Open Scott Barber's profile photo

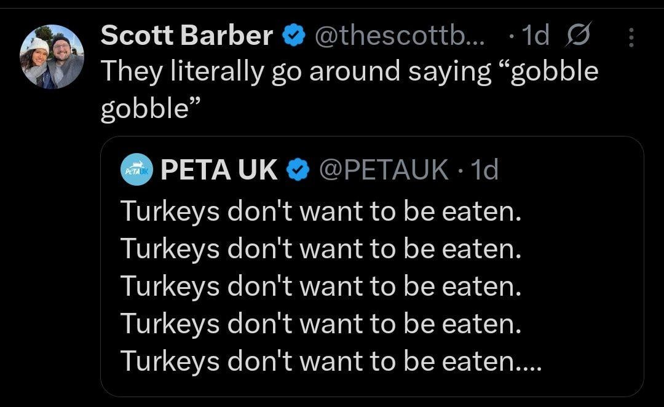[x=52, y=57]
